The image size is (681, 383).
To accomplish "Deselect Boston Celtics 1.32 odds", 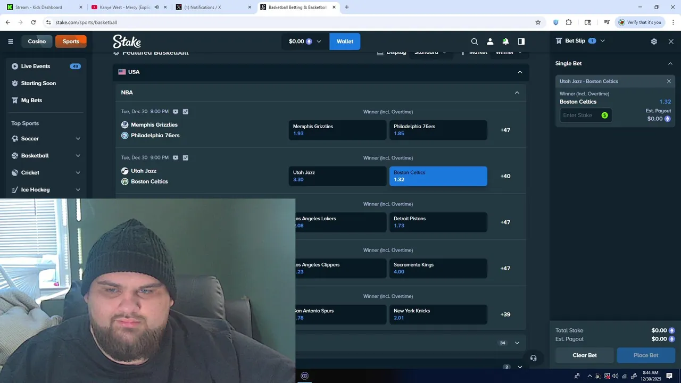I will click(438, 176).
